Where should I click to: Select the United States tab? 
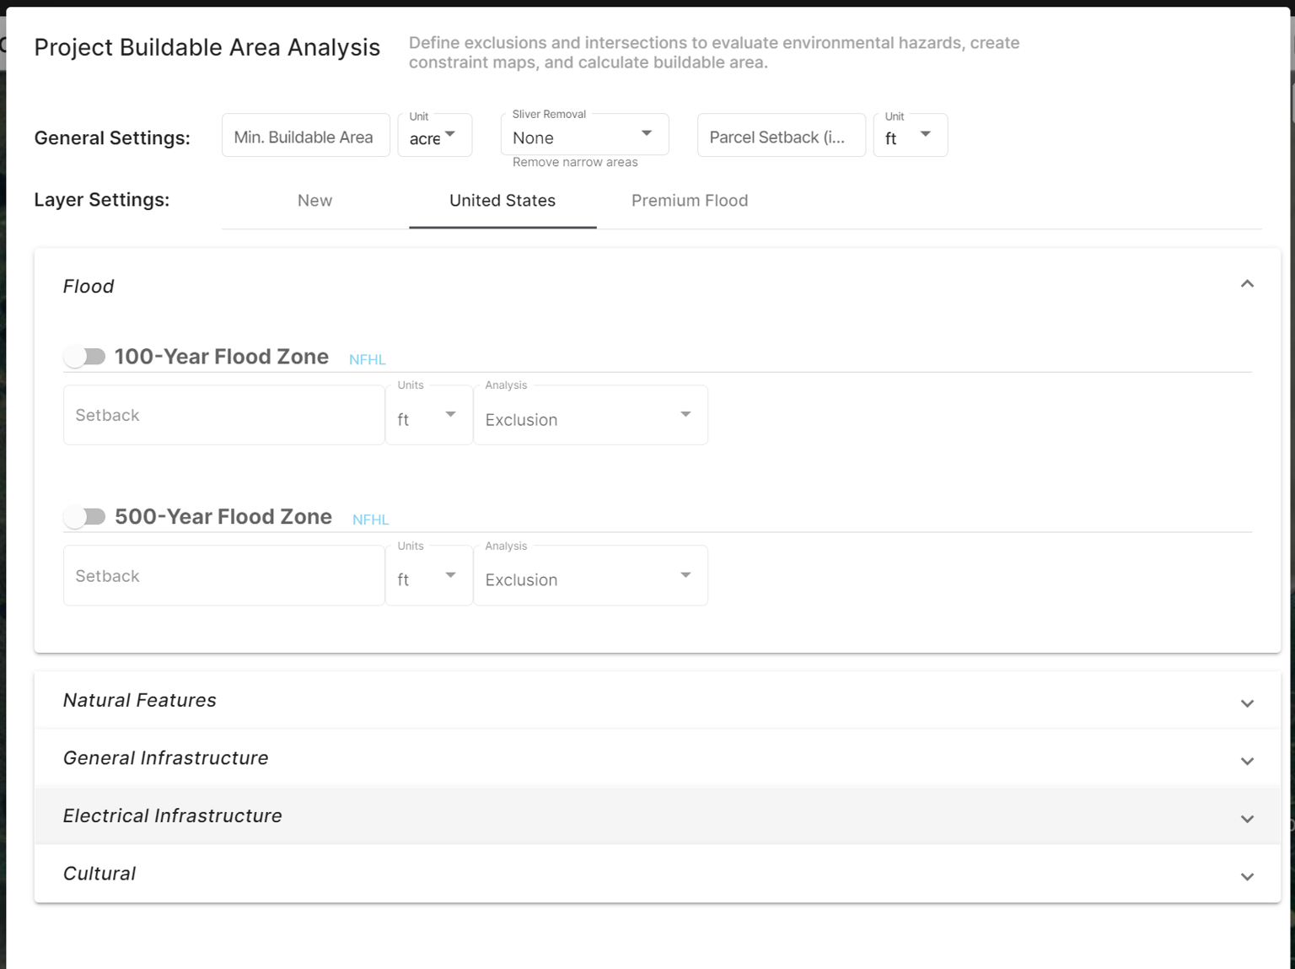[x=502, y=201]
